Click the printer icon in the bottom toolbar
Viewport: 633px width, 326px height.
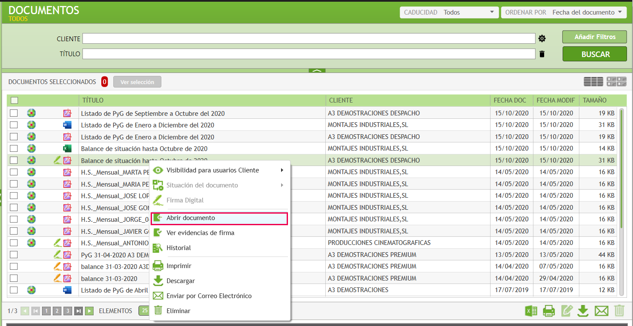pos(549,311)
